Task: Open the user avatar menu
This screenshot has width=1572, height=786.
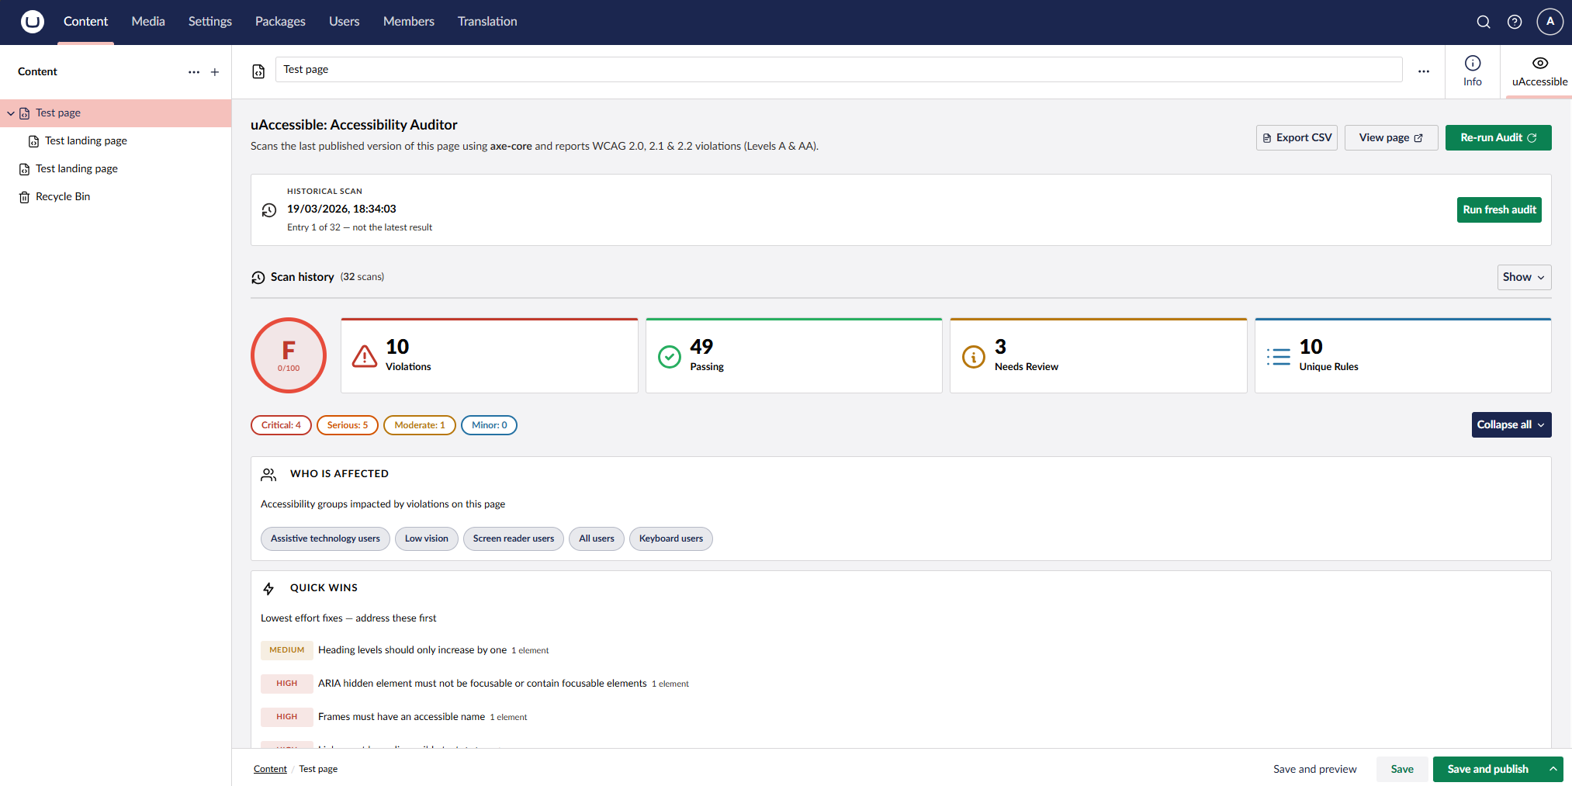Action: click(x=1549, y=22)
